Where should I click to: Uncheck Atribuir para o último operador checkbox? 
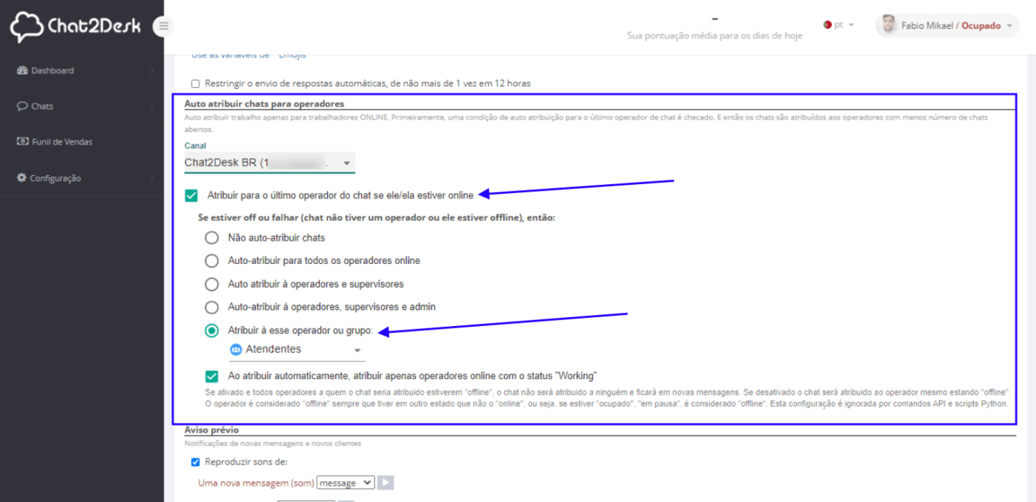(x=192, y=195)
